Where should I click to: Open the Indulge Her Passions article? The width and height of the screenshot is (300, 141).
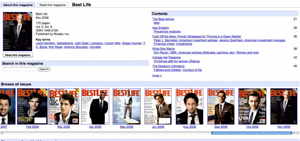pos(166,57)
